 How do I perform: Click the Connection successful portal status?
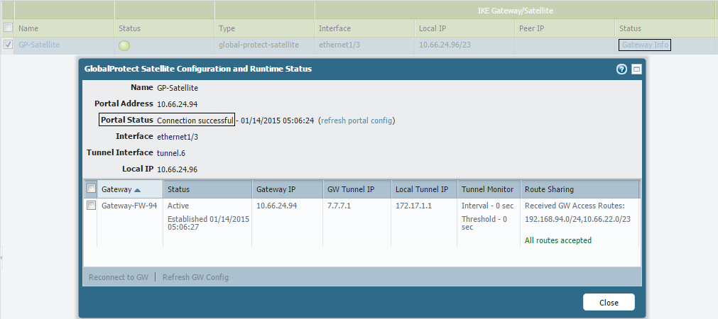click(195, 121)
